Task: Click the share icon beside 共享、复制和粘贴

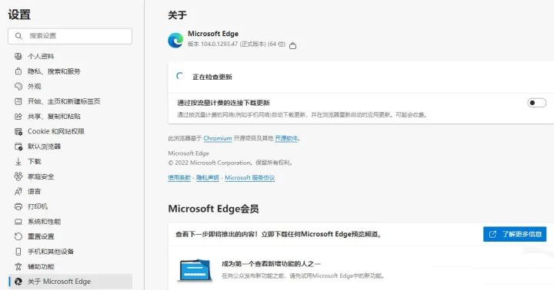Action: point(18,117)
